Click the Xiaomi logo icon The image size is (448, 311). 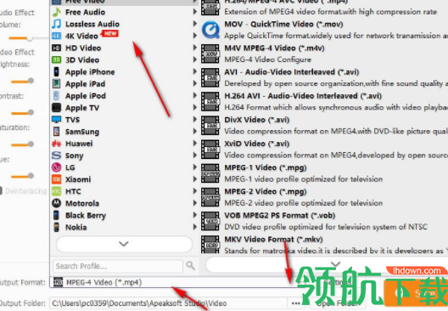point(56,179)
